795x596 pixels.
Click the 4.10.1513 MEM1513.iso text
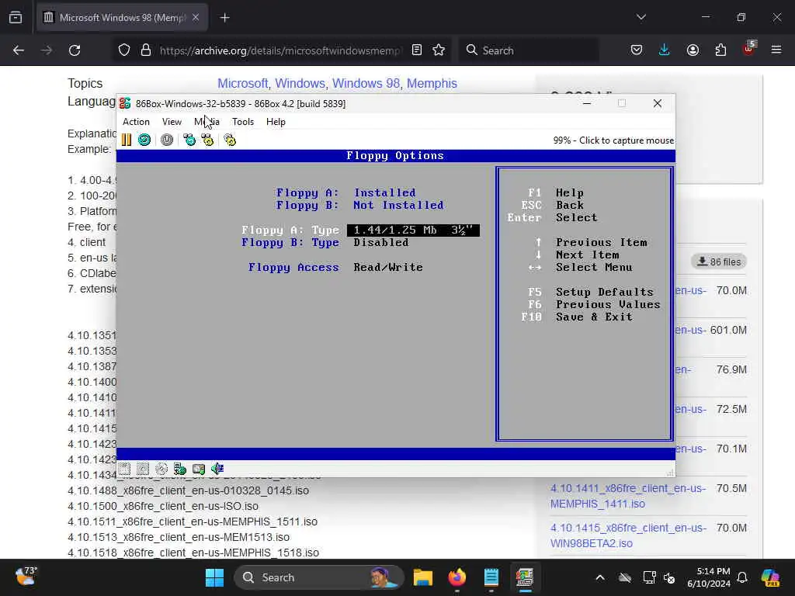(x=179, y=537)
